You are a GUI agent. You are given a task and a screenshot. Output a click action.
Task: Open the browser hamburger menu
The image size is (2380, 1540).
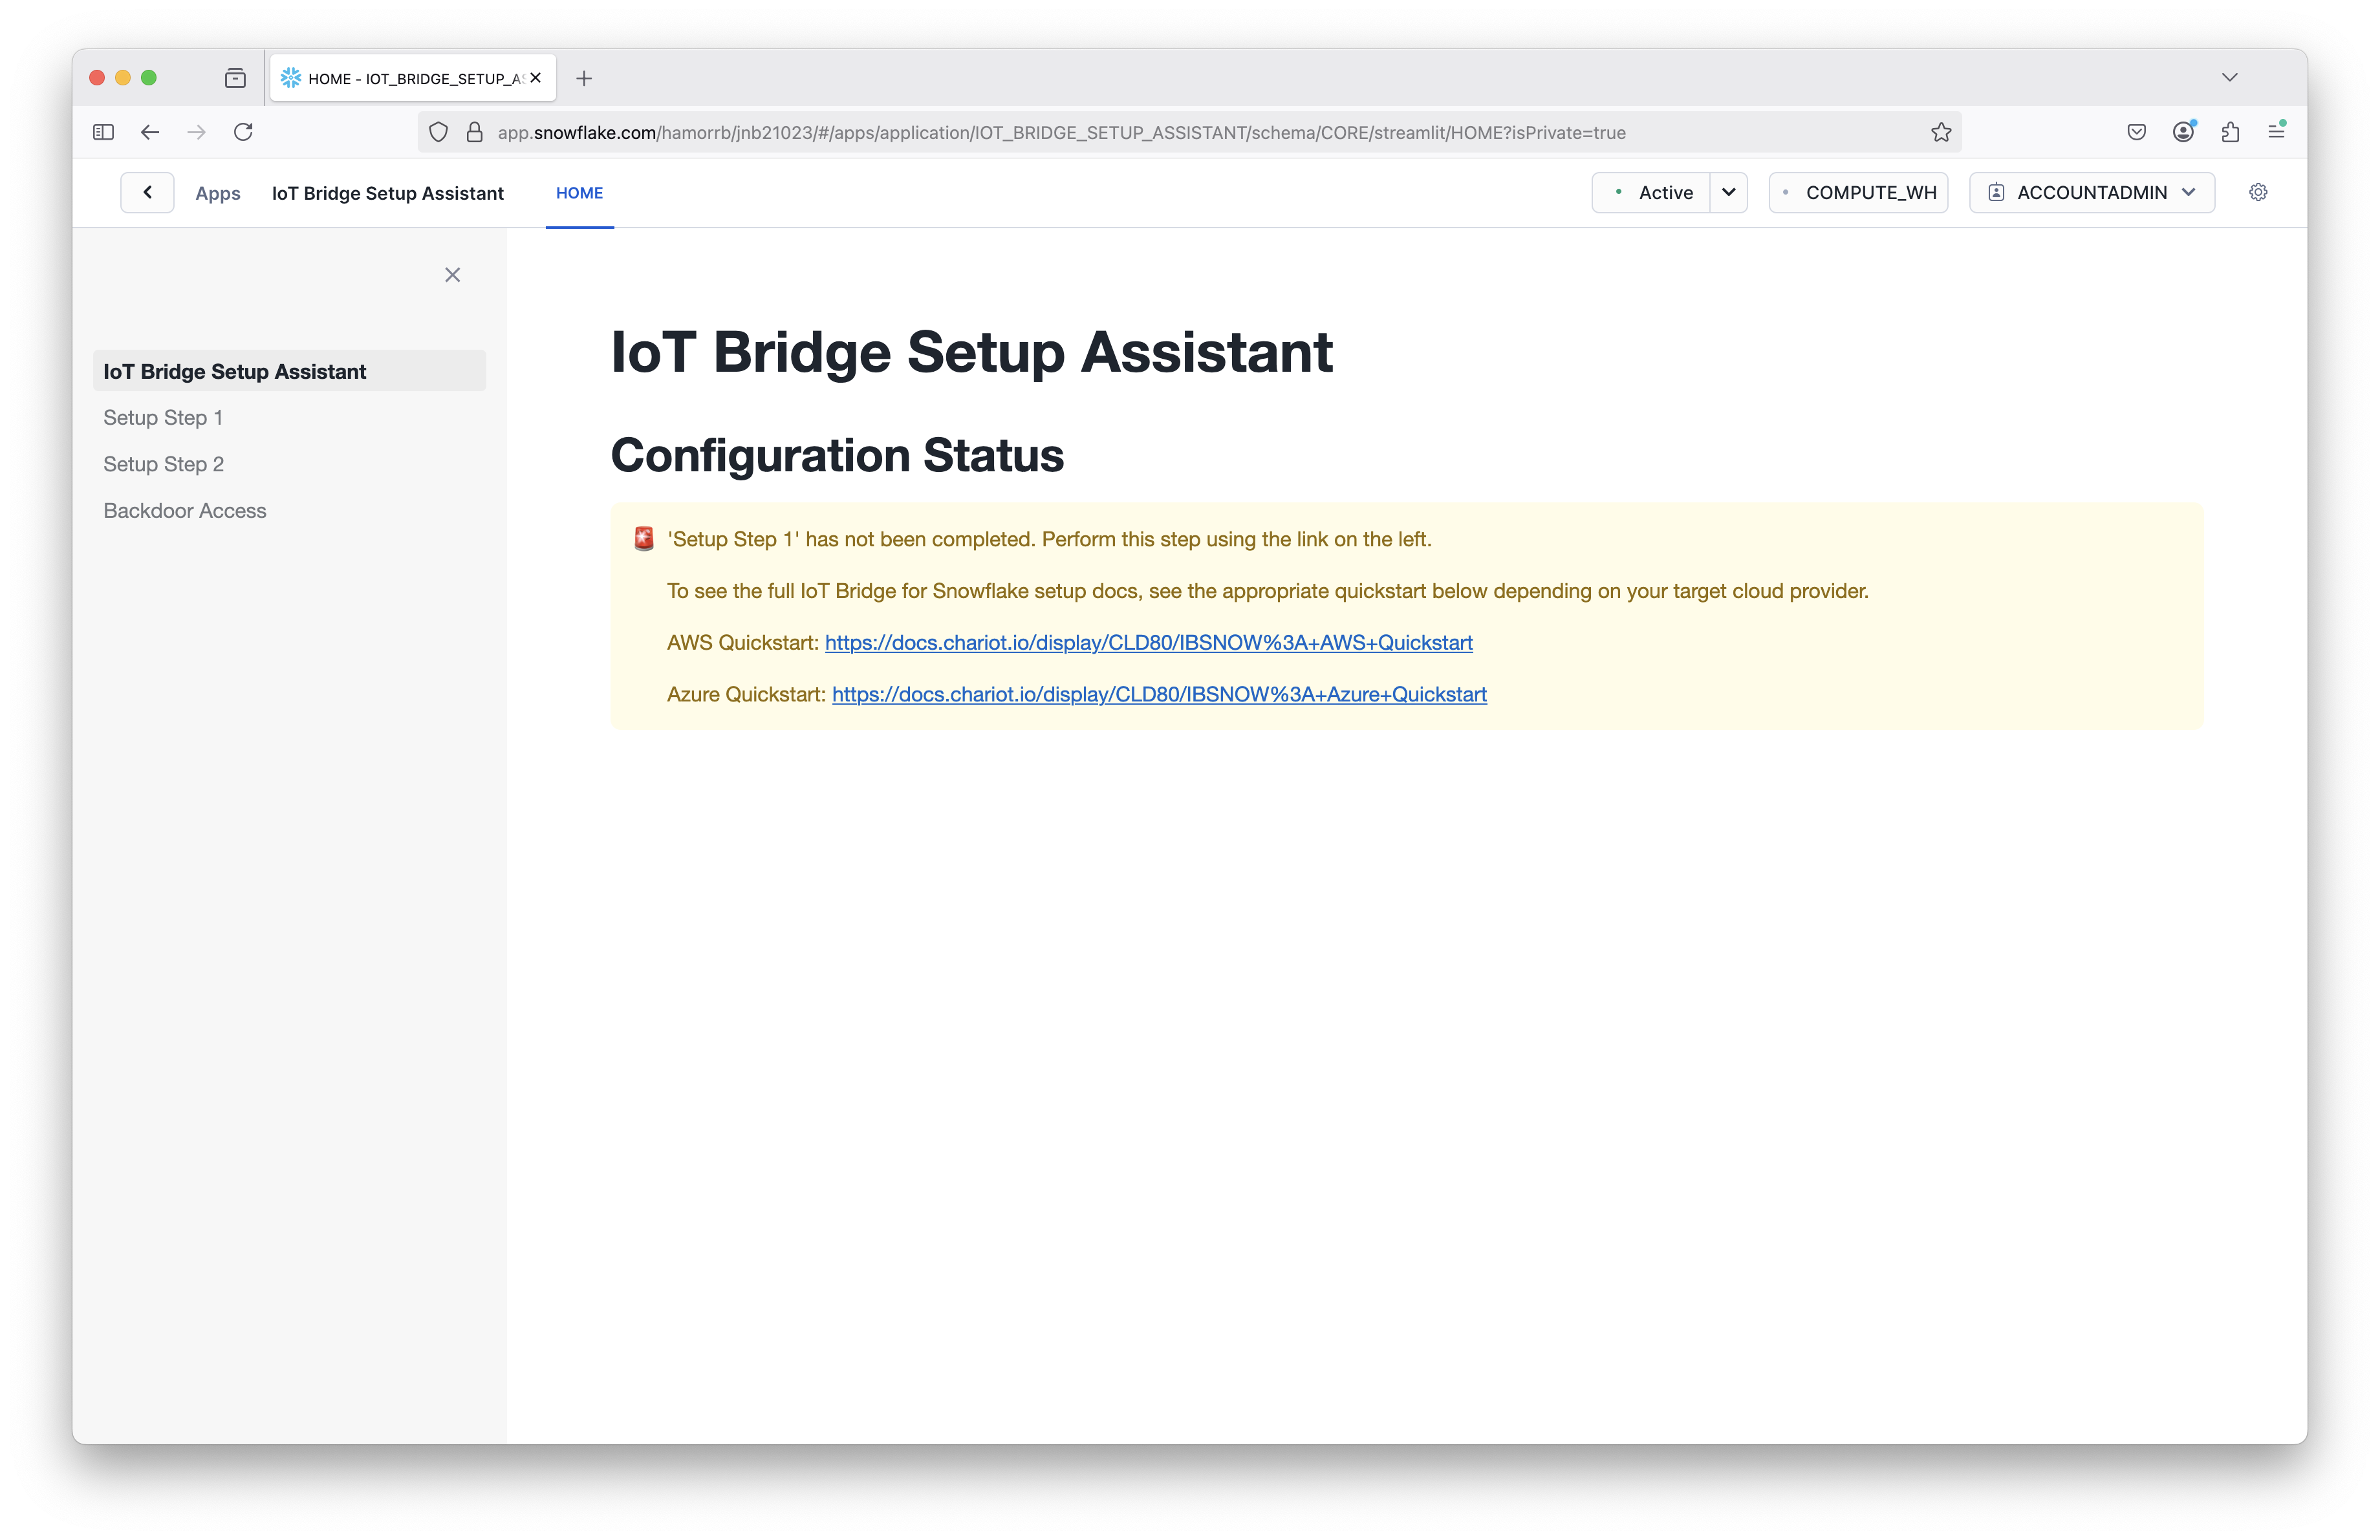2277,131
